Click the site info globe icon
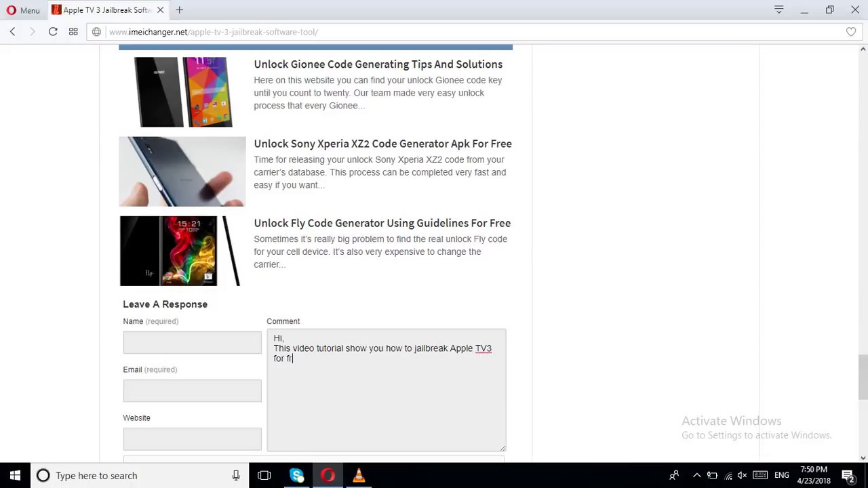 pos(97,32)
